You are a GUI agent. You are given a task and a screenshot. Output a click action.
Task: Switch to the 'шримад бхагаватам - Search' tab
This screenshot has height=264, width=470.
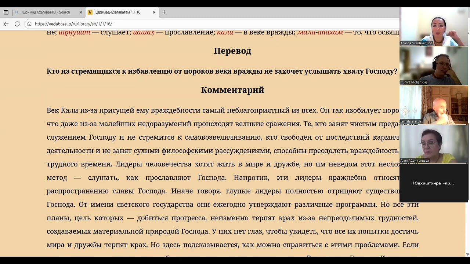(x=48, y=12)
